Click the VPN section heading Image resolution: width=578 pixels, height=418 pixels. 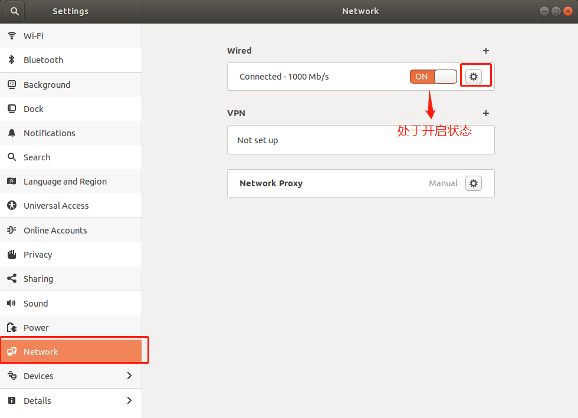coord(237,113)
